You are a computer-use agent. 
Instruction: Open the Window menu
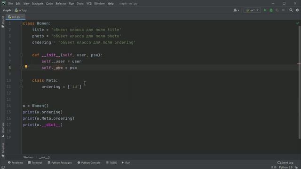[x=99, y=3]
